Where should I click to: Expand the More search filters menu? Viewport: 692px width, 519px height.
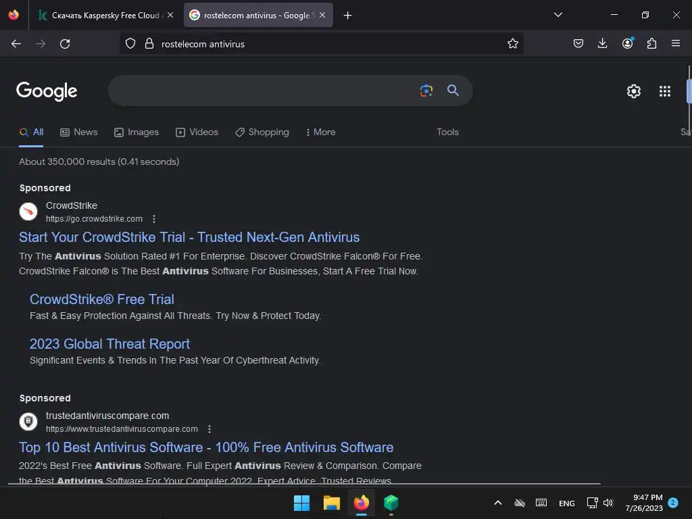[321, 132]
